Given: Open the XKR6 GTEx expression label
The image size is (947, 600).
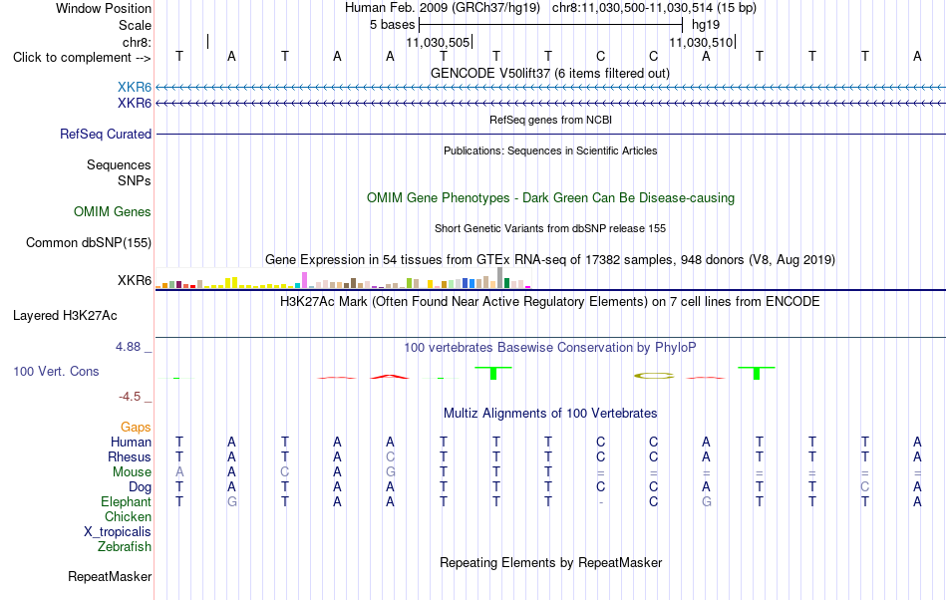Looking at the screenshot, I should (135, 281).
